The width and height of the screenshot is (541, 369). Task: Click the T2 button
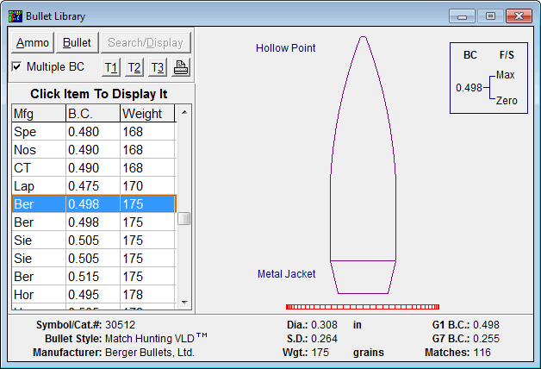[134, 67]
